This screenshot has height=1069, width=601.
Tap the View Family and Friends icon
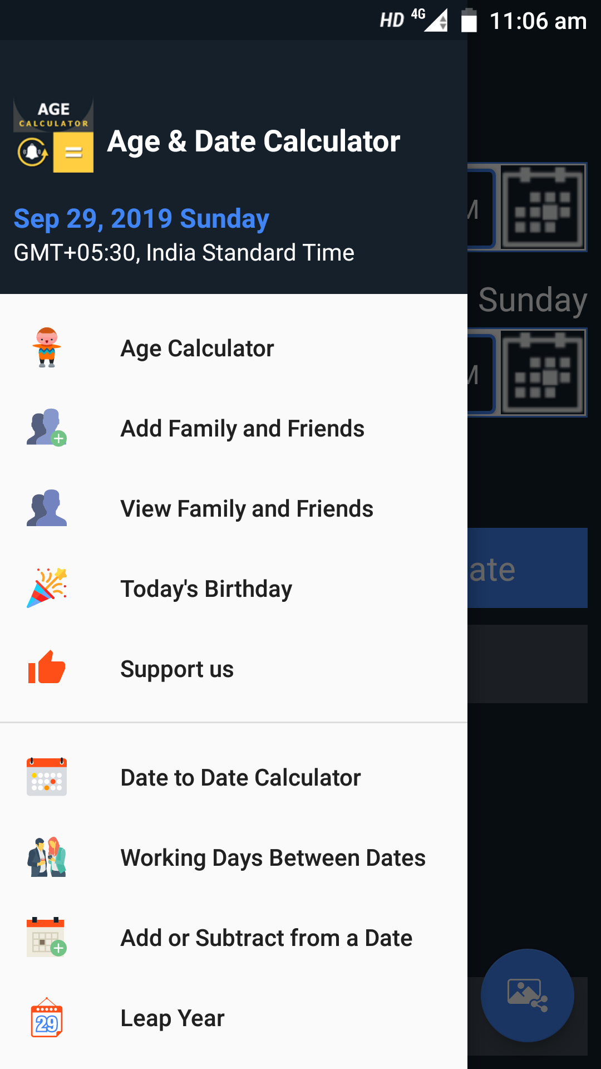point(47,508)
